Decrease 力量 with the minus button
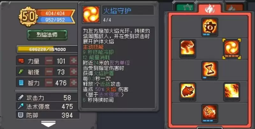The width and height of the screenshot is (255, 129). pyautogui.click(x=49, y=61)
